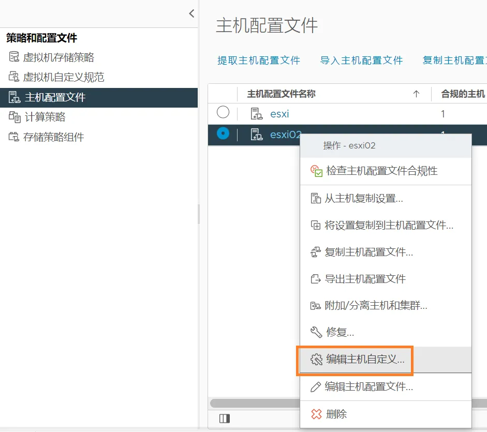Click the gear icon for 编辑主机自定义
The width and height of the screenshot is (487, 432).
pos(316,360)
